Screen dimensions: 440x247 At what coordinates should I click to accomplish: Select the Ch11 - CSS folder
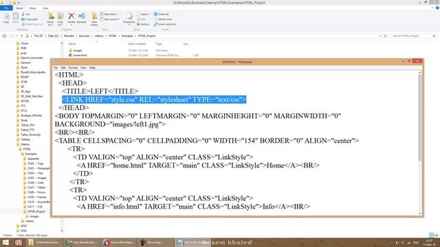pyautogui.click(x=35, y=207)
